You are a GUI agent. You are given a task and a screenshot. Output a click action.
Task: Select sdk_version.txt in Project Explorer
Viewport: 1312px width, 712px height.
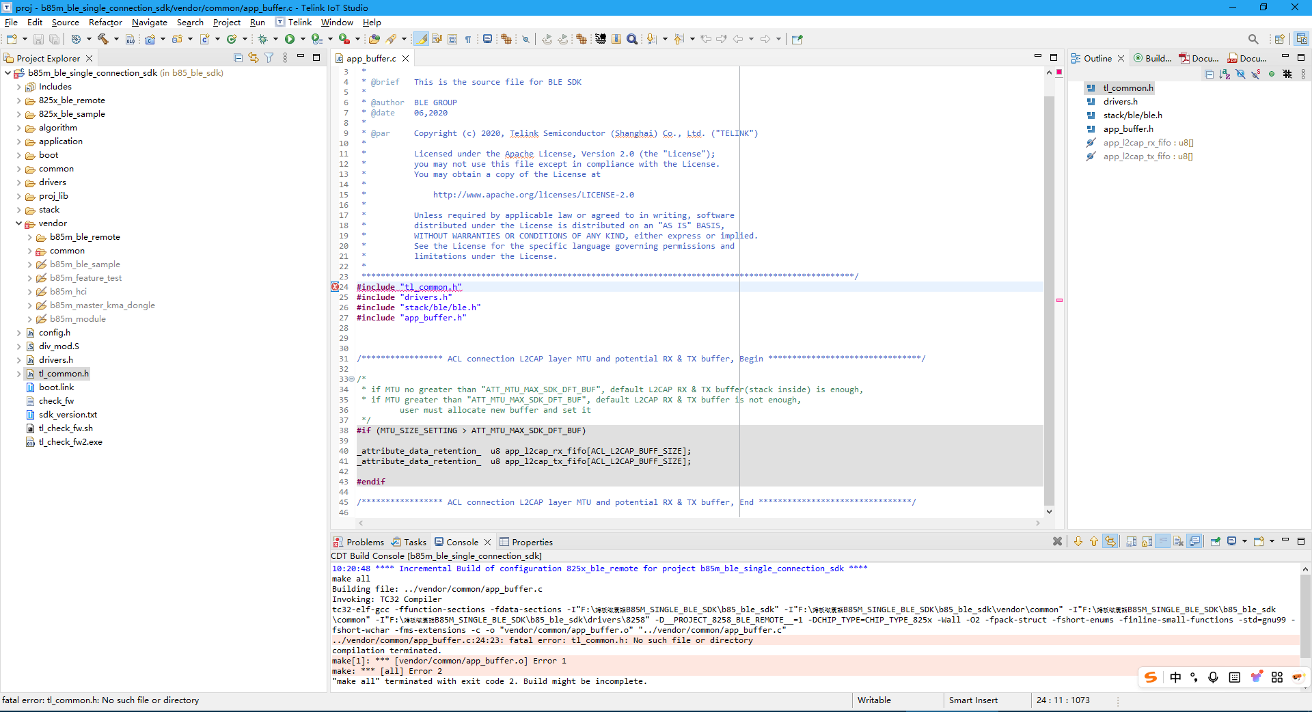(68, 415)
